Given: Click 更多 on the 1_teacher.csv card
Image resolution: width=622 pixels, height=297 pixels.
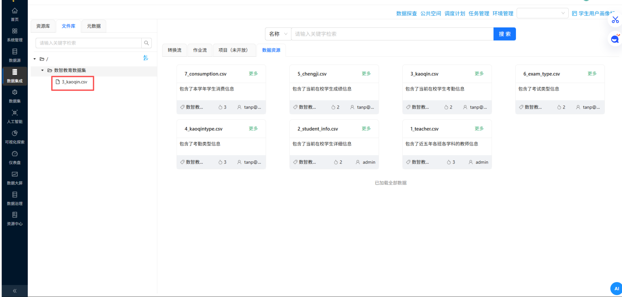Looking at the screenshot, I should pos(479,128).
